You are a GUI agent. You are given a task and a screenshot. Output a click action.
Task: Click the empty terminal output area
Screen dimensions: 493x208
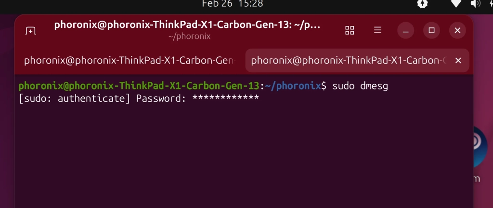click(241, 154)
